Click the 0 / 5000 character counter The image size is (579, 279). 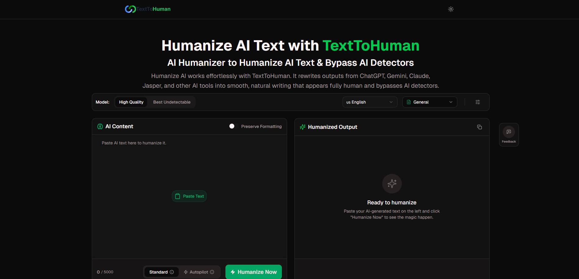point(105,272)
